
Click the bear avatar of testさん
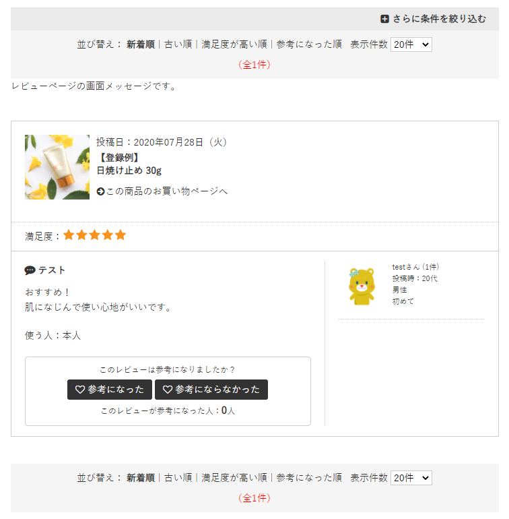[362, 286]
